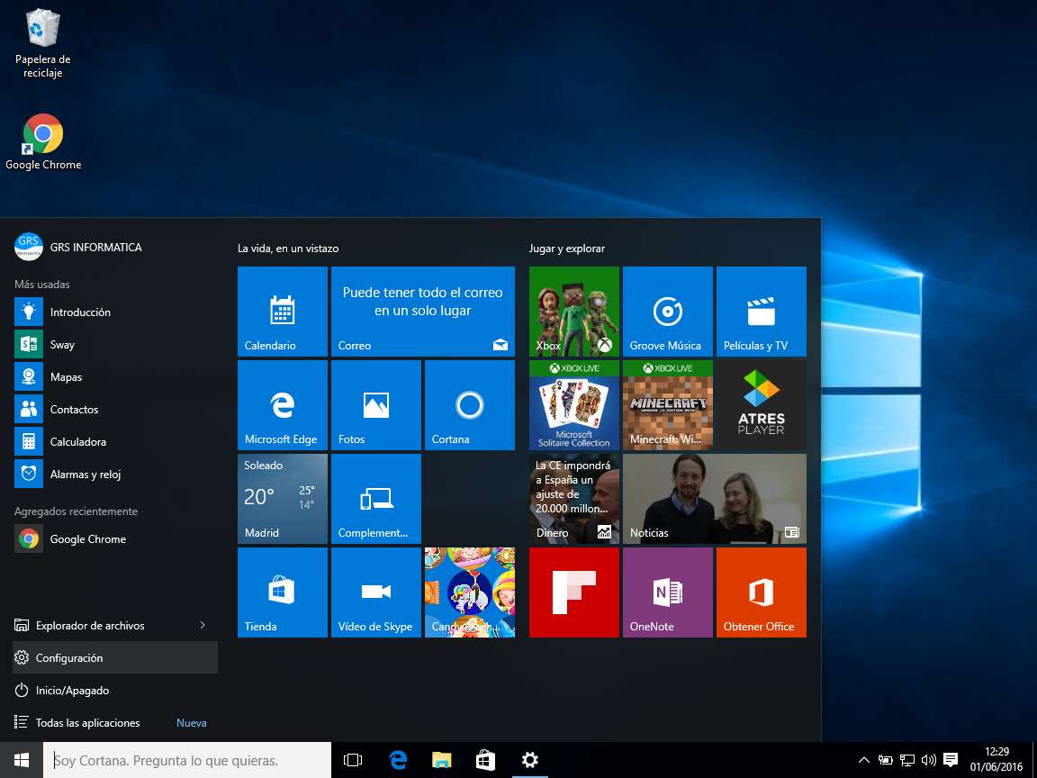This screenshot has height=778, width=1037.
Task: Open the Flipboard red tile
Action: (x=574, y=593)
